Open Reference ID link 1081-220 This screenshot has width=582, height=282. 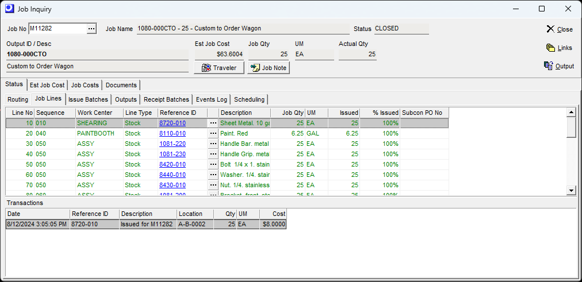coord(173,144)
